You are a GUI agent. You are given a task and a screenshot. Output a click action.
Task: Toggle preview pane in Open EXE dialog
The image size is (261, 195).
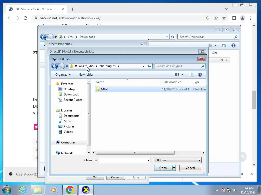tap(191, 75)
